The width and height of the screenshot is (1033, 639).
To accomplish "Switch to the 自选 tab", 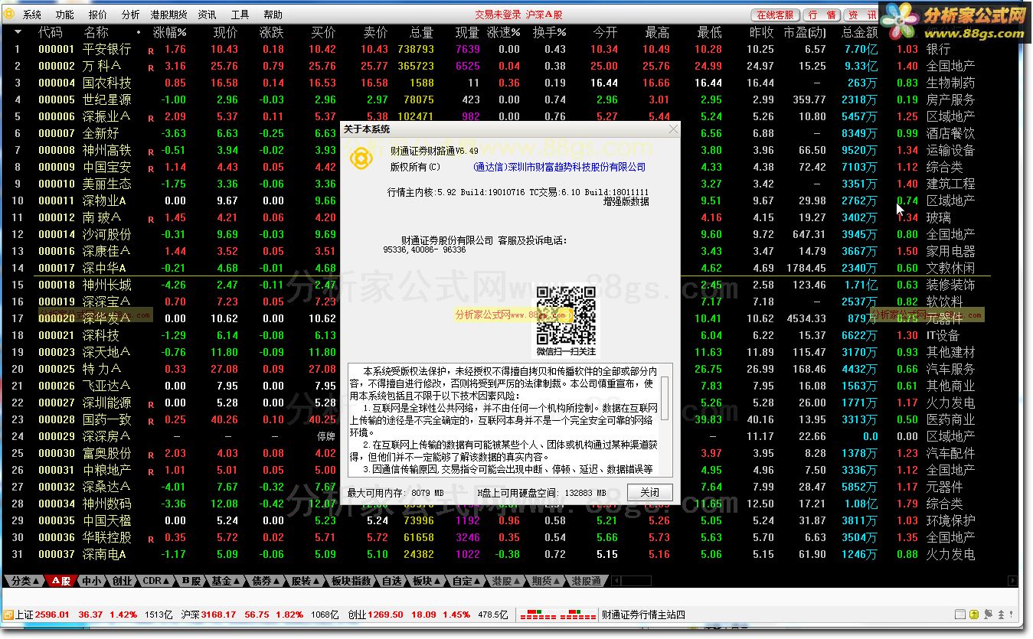I will (392, 581).
